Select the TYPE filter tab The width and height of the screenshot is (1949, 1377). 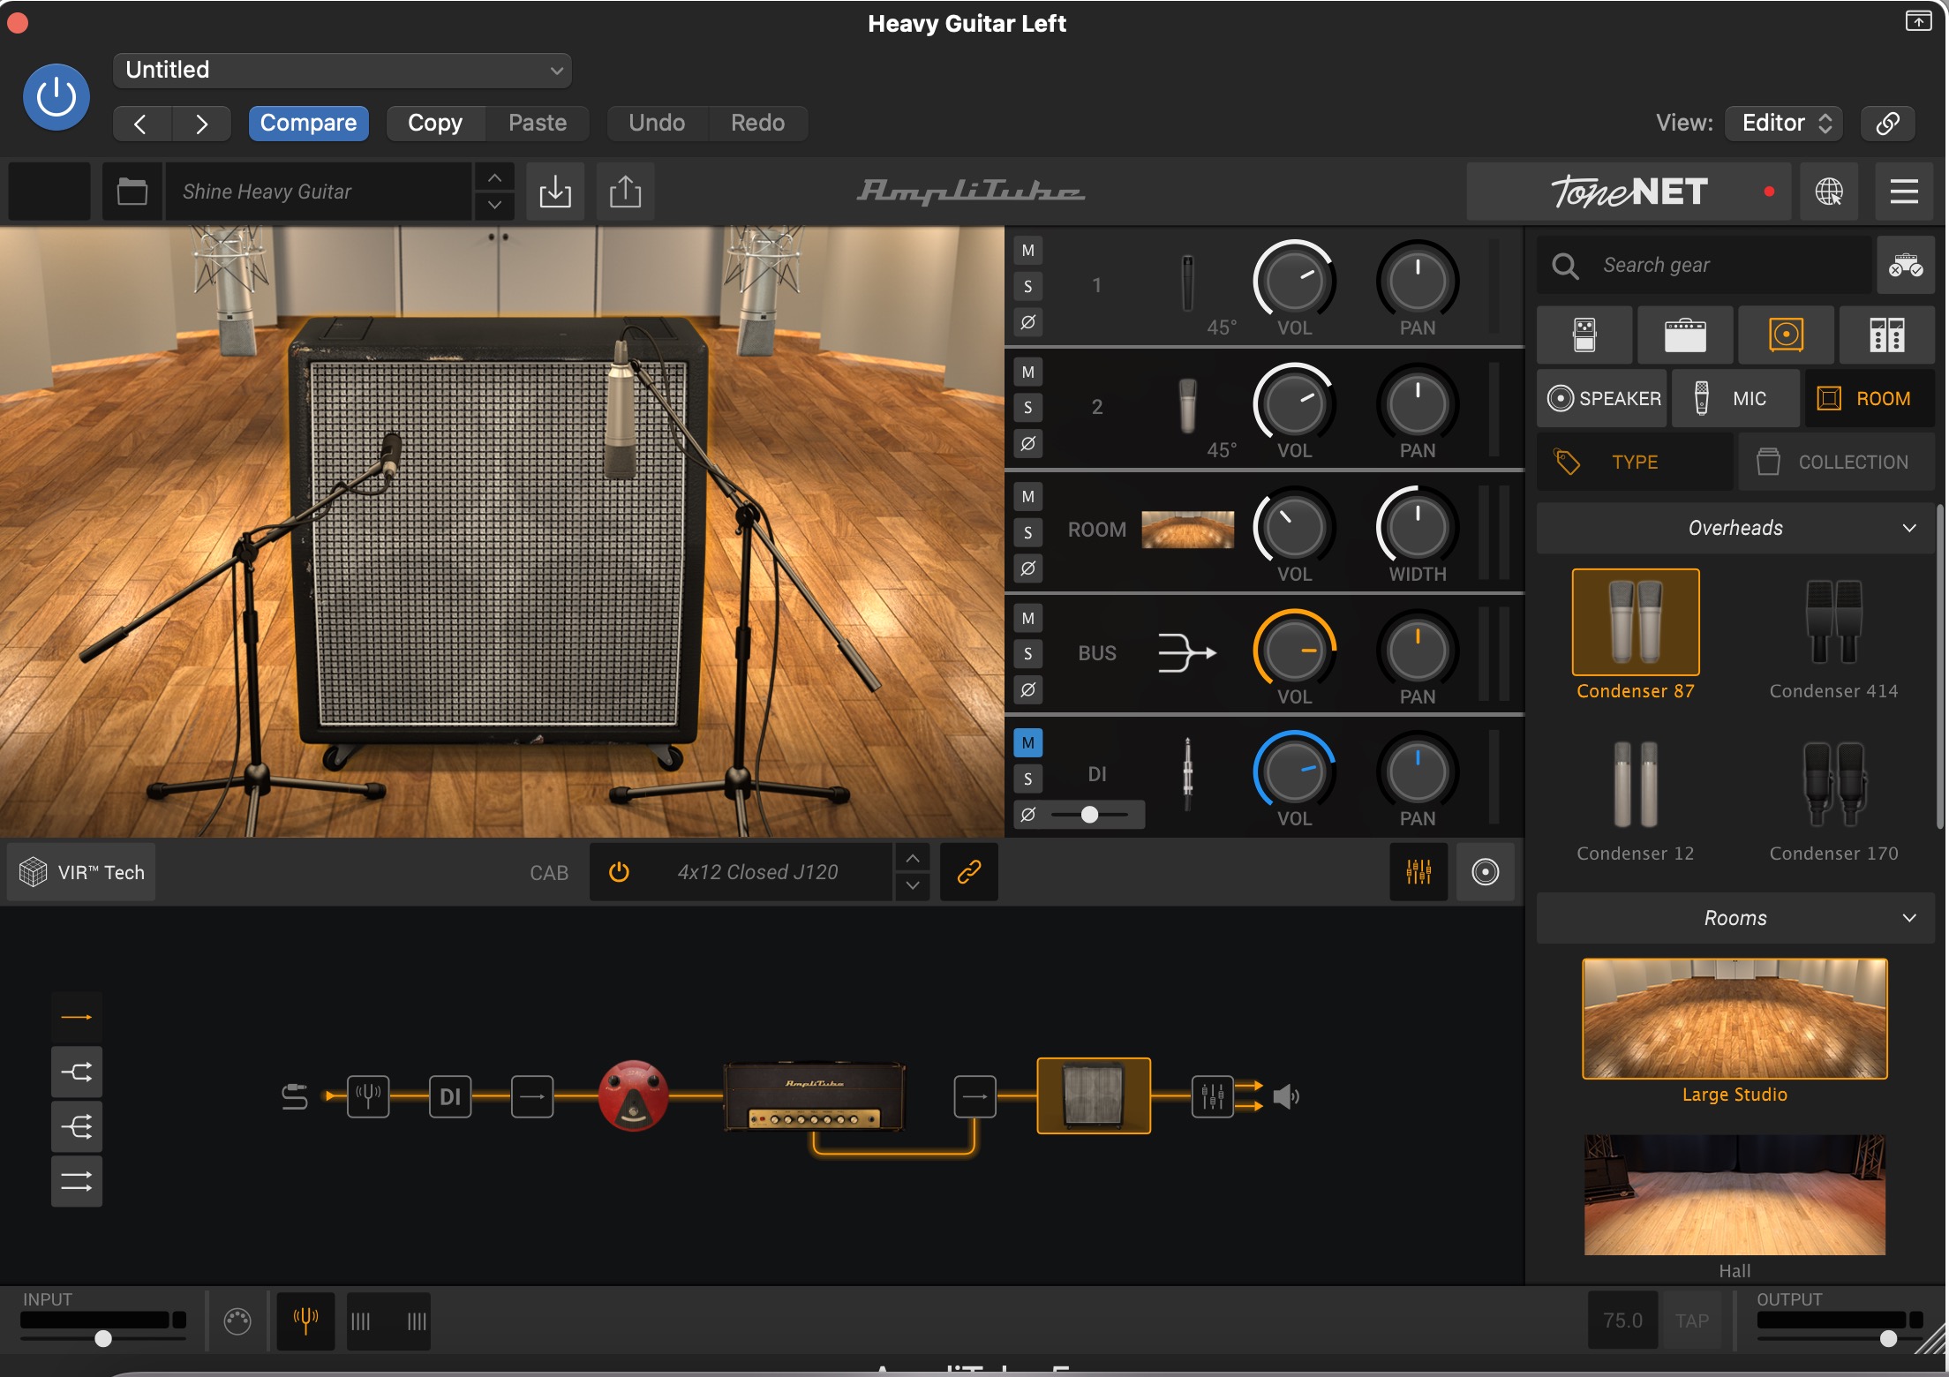click(1635, 463)
